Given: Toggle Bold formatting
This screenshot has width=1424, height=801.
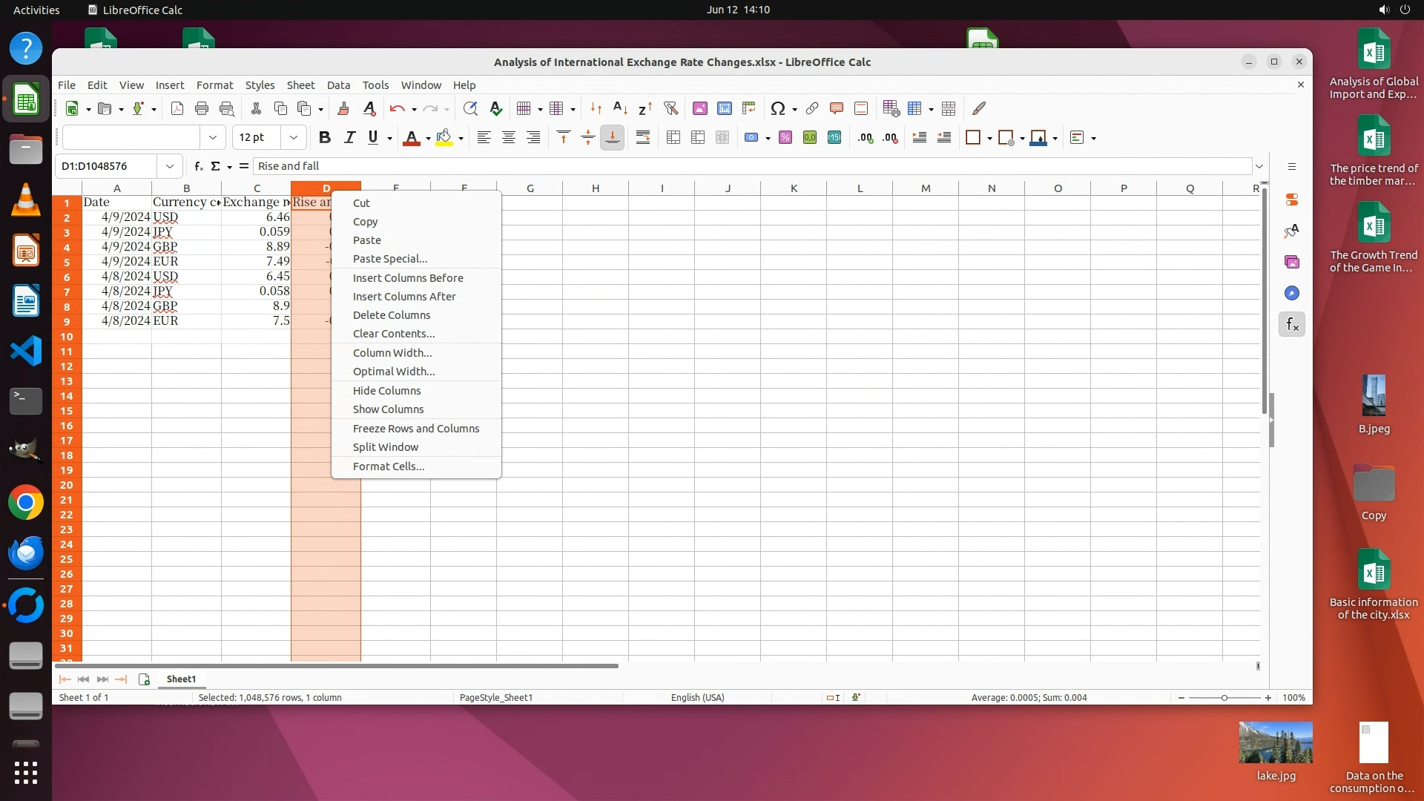Looking at the screenshot, I should click(x=324, y=137).
